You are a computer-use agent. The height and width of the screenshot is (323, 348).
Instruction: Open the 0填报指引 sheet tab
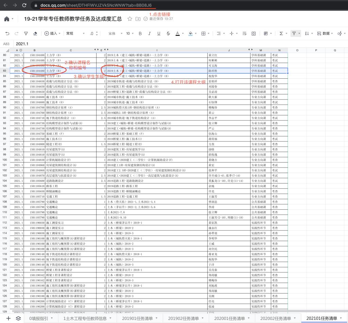tap(40, 318)
